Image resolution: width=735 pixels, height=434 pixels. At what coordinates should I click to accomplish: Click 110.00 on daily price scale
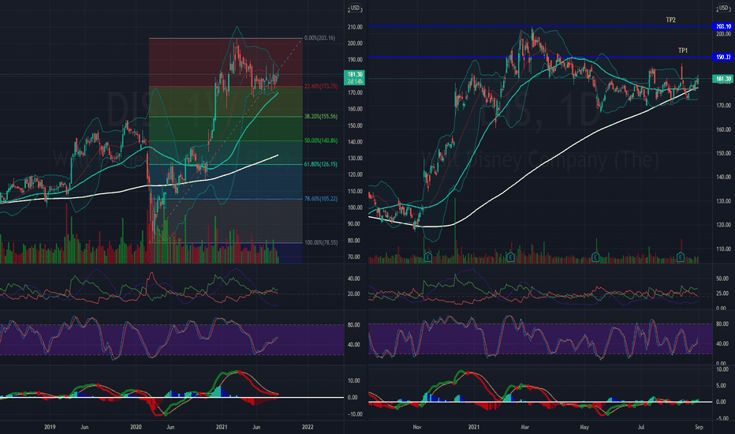723,249
